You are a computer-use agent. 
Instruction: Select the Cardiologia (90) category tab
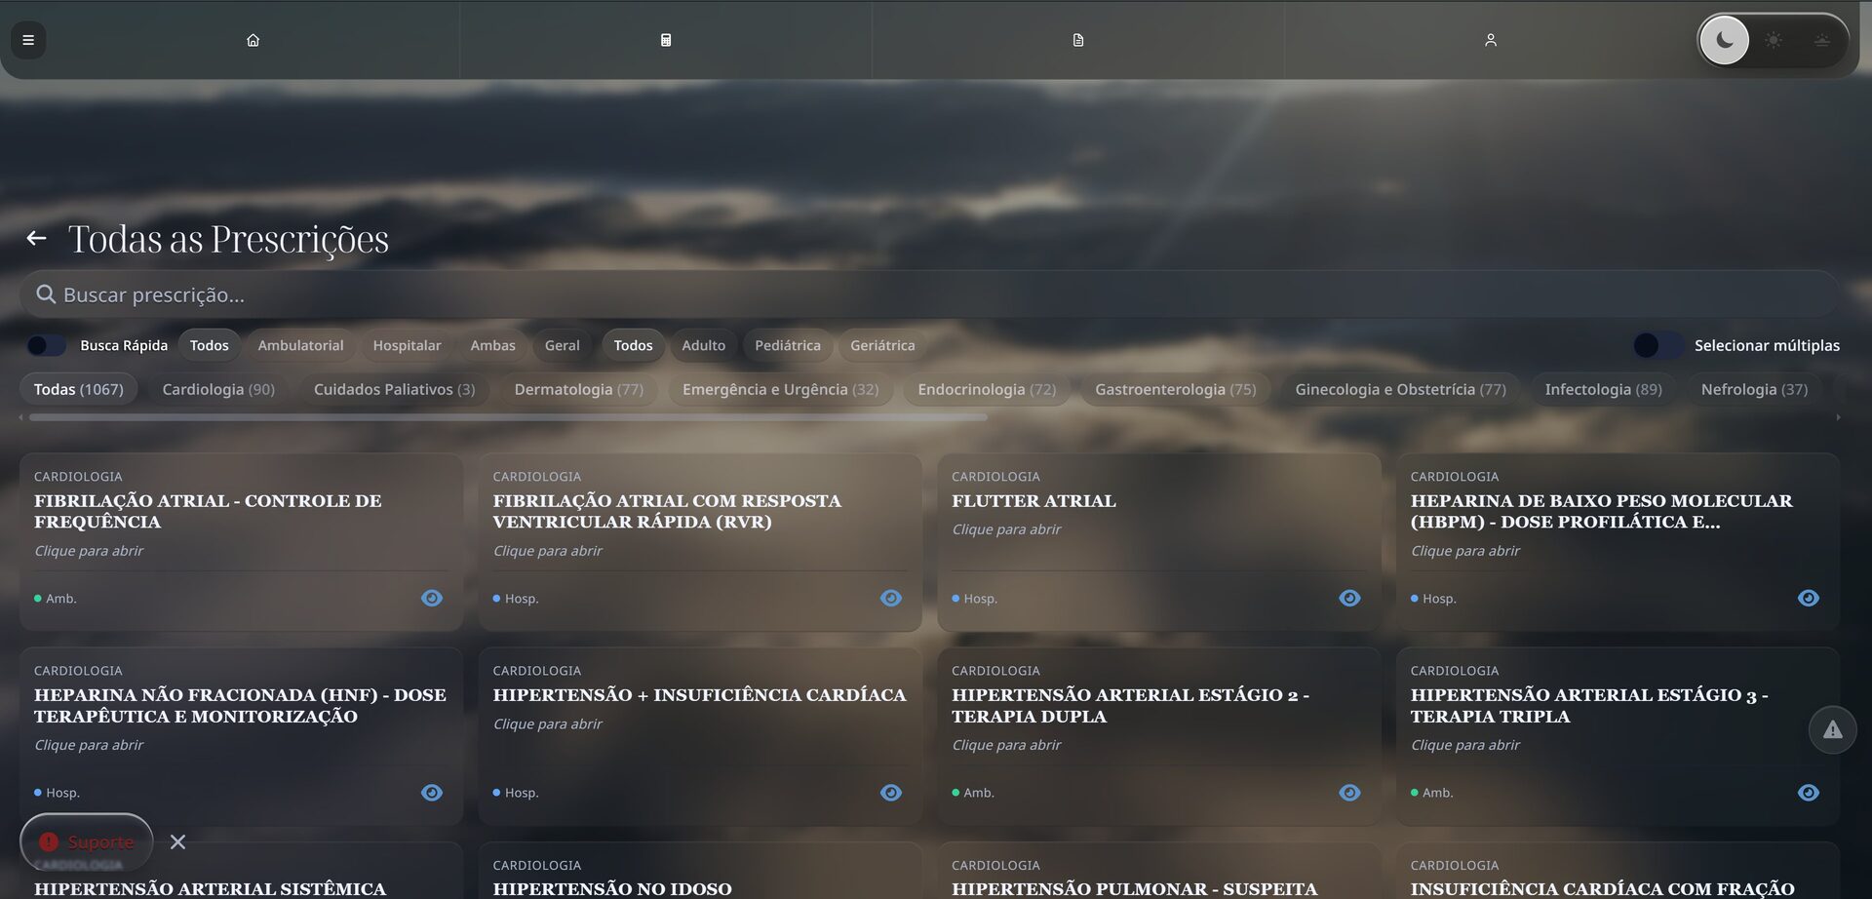click(x=218, y=389)
